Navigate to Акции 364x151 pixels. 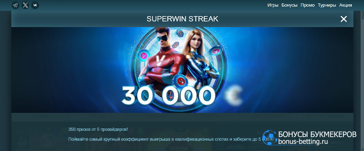(345, 5)
